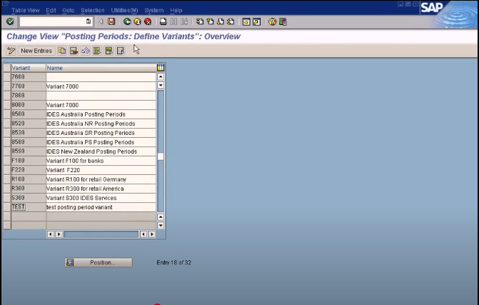This screenshot has height=305, width=479.
Task: Click the horizontal scrollbar track under table
Action: point(101,234)
